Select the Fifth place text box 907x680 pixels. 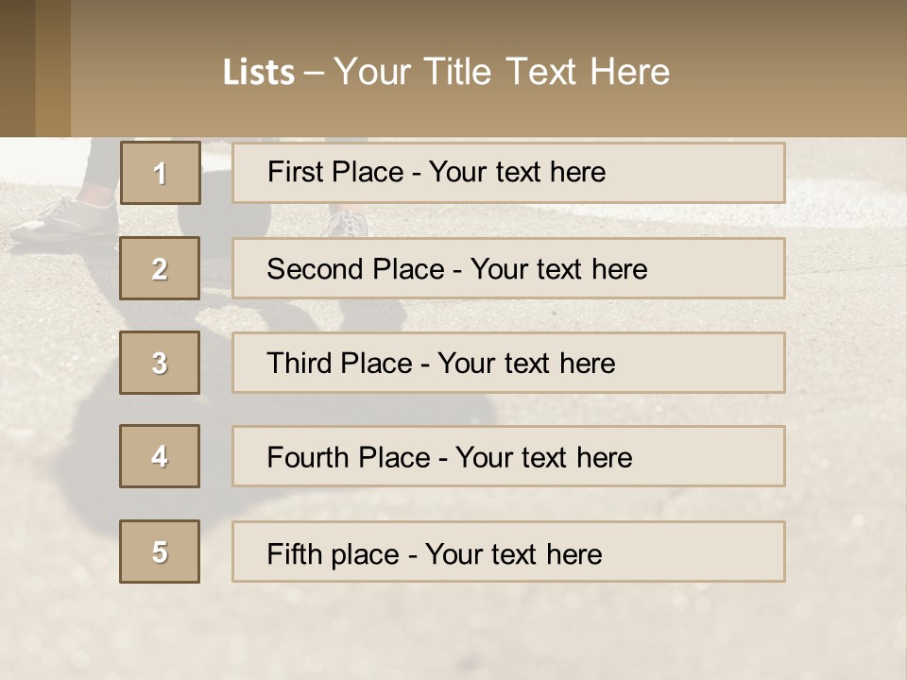coord(508,552)
